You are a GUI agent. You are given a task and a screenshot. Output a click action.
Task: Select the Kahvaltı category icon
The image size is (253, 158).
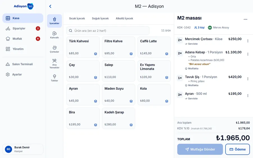[54, 35]
